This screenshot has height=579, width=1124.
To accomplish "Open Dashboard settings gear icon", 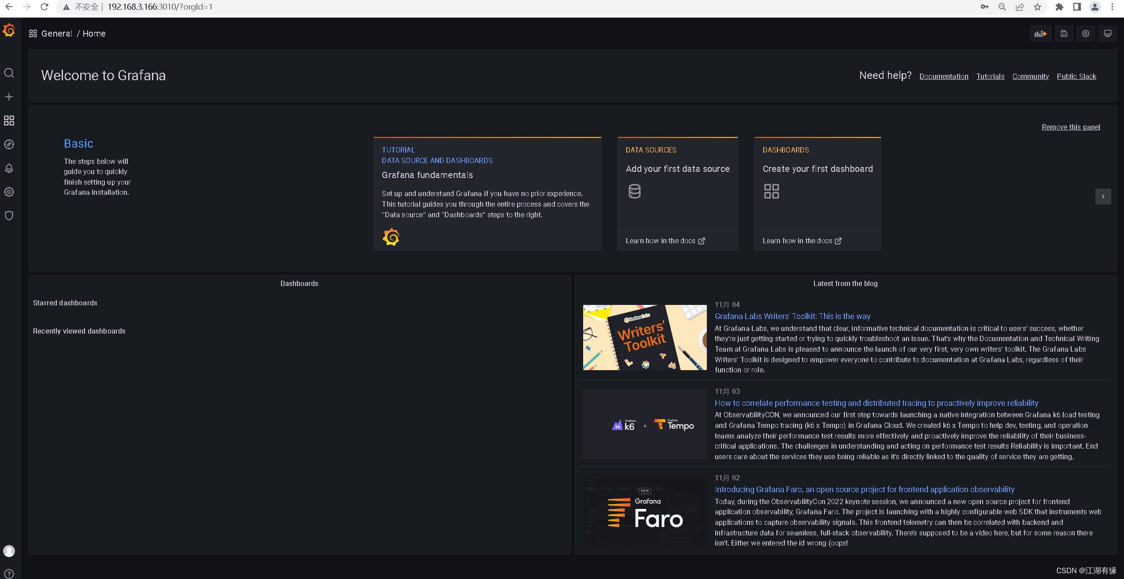I will tap(1086, 33).
